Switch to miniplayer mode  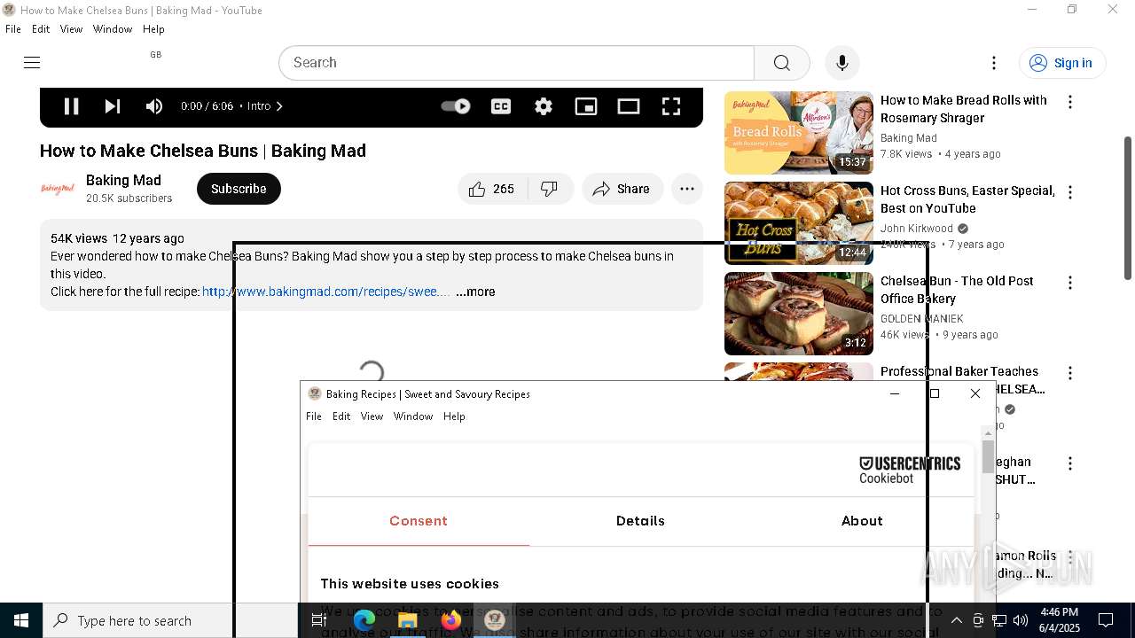(x=586, y=106)
